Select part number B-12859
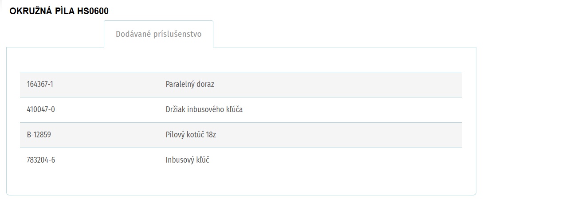The width and height of the screenshot is (562, 218). 39,135
